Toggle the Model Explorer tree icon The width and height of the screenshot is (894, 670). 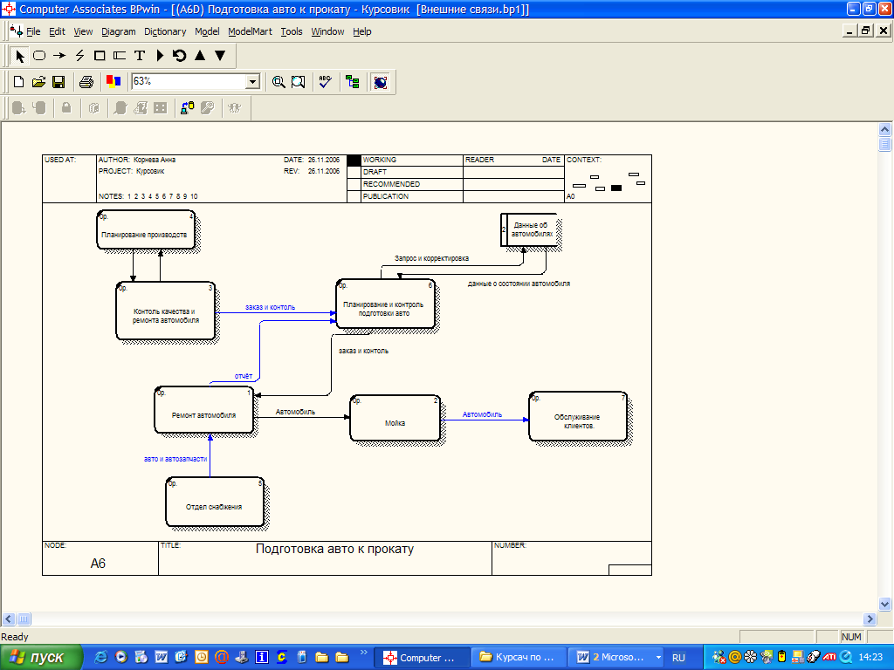tap(353, 82)
